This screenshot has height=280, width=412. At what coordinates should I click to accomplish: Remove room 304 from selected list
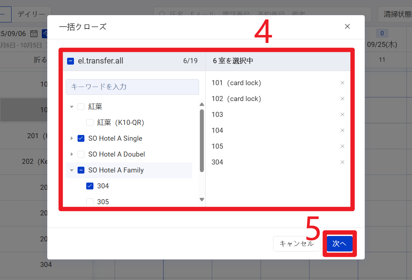[342, 162]
